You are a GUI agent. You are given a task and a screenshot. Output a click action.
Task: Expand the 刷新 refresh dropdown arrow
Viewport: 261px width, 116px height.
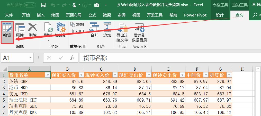[48, 40]
